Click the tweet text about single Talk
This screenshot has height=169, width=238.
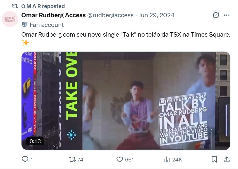pyautogui.click(x=126, y=34)
